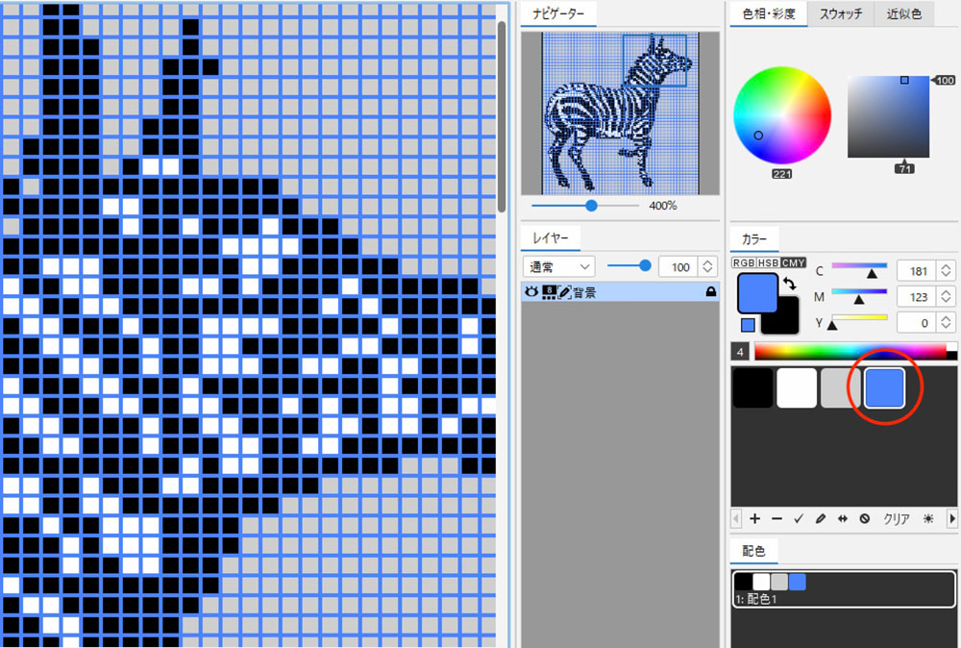Click the rainbow spectrum color bar

click(855, 351)
